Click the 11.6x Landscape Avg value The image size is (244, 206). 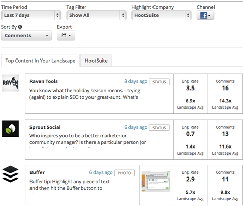coord(225,146)
